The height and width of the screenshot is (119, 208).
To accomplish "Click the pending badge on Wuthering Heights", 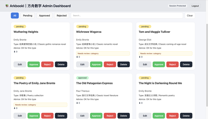I will 20,27.
